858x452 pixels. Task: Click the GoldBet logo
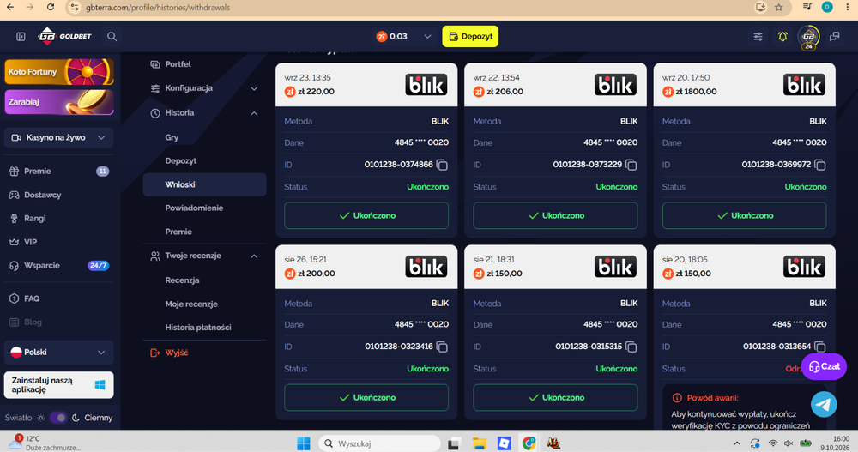pos(64,36)
